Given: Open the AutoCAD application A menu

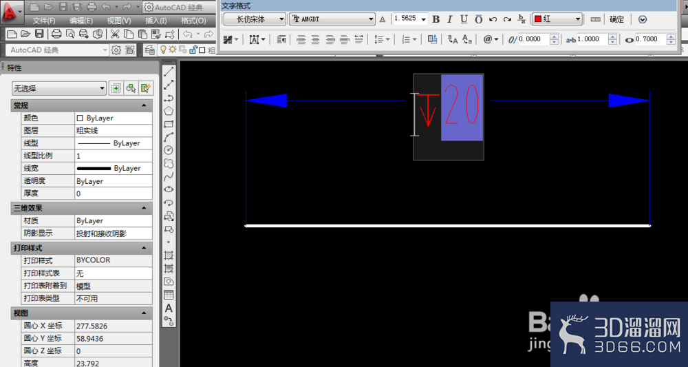Looking at the screenshot, I should 12,12.
